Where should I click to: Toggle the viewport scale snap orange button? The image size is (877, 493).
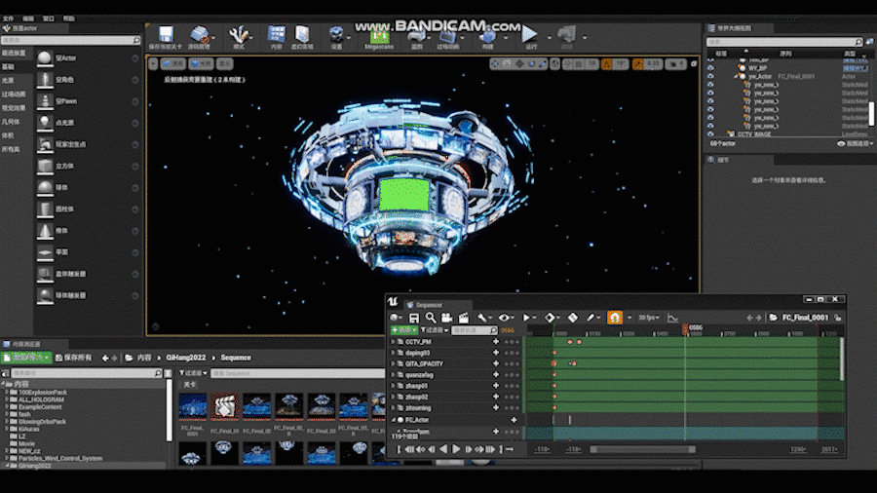pos(638,64)
